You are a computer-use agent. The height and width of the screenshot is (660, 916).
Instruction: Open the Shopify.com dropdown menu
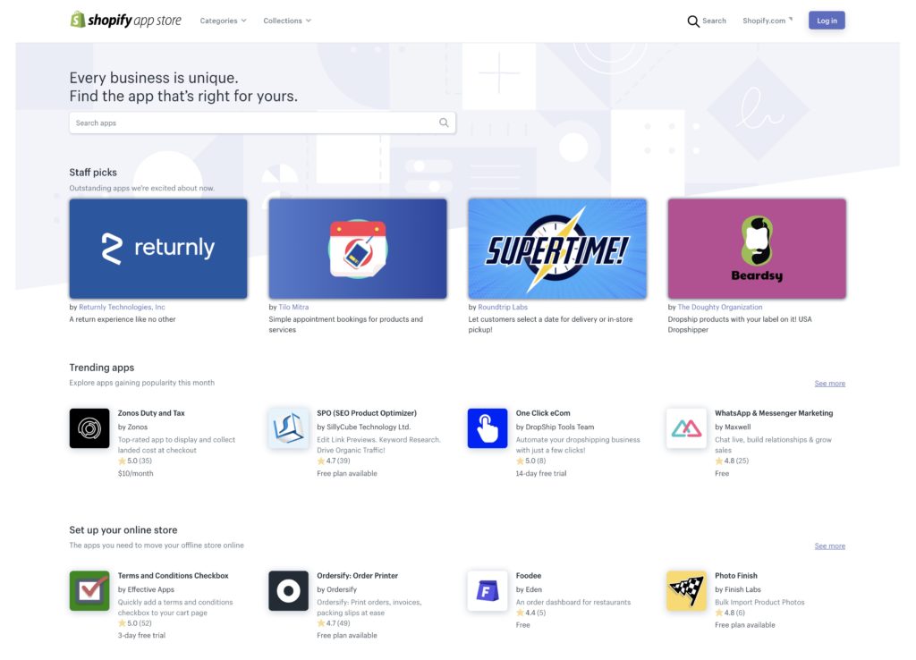[766, 20]
